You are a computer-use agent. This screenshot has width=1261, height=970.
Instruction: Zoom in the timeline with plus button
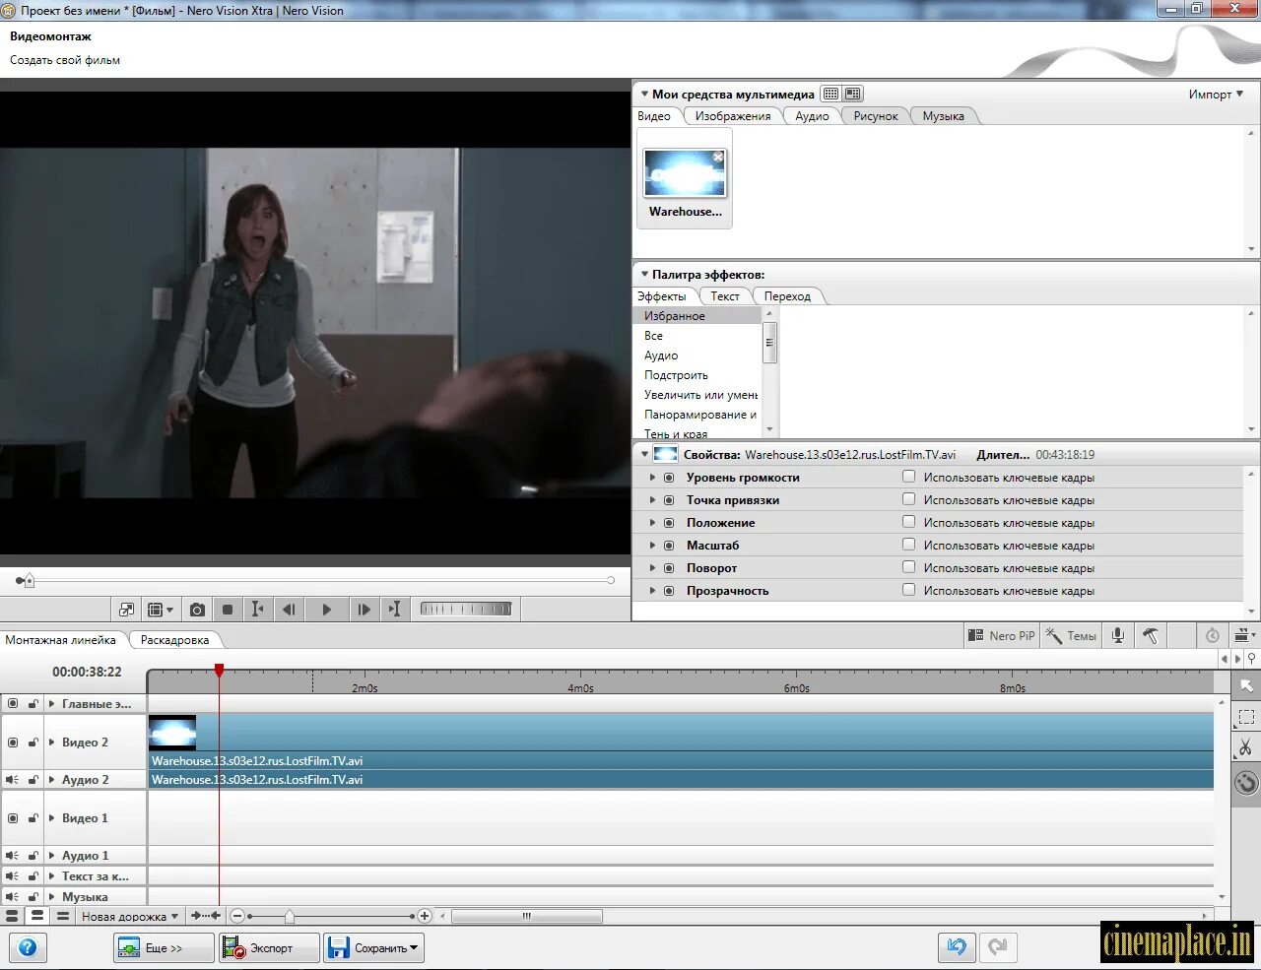(x=425, y=916)
